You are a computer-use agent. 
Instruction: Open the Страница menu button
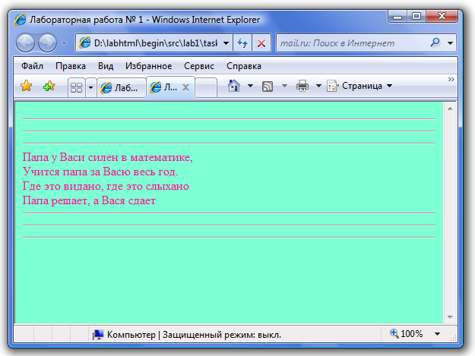[359, 86]
